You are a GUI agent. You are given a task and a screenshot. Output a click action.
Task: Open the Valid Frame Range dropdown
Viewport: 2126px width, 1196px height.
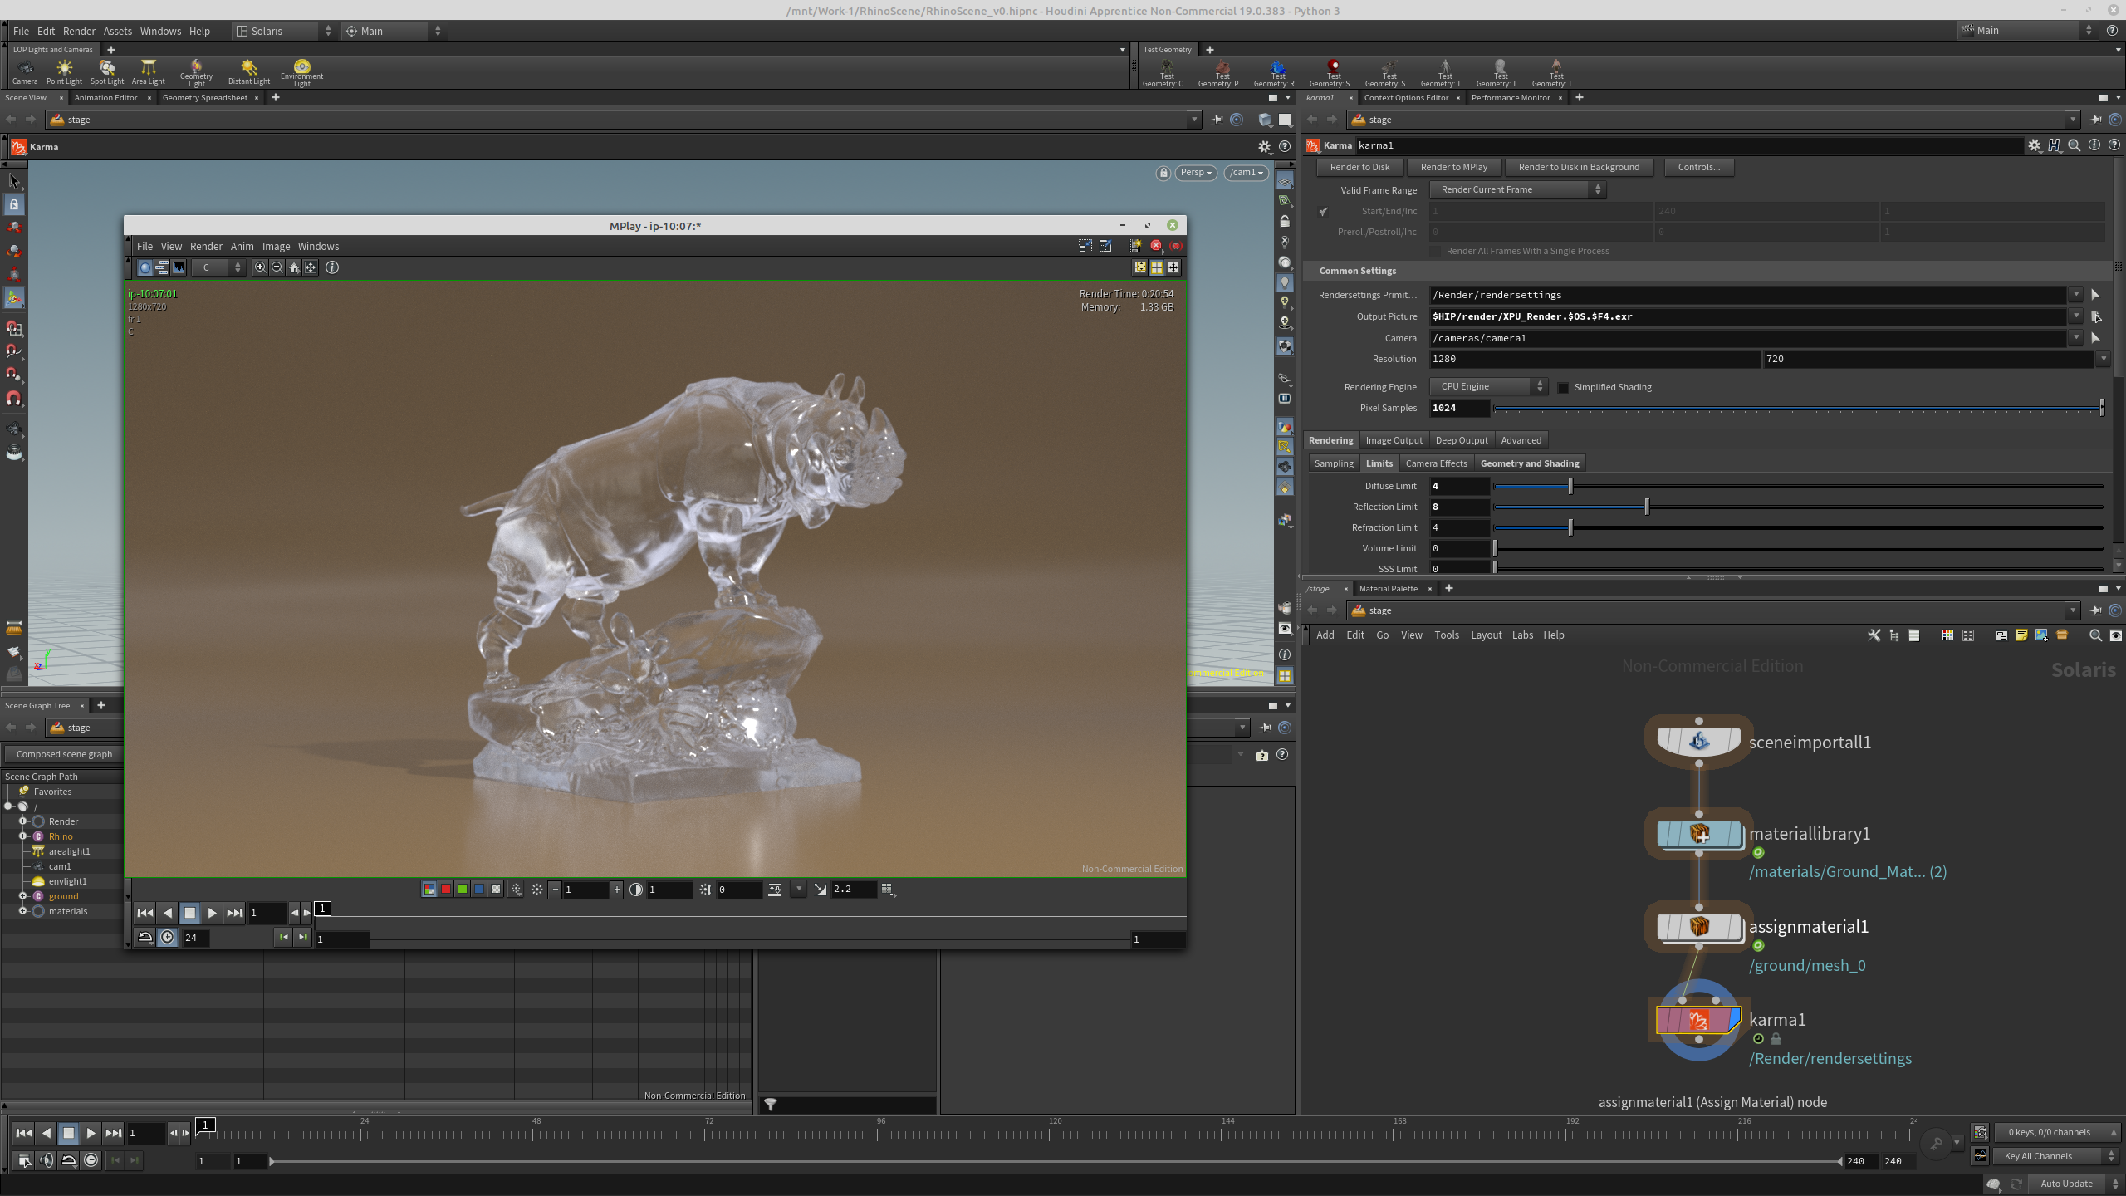point(1518,189)
